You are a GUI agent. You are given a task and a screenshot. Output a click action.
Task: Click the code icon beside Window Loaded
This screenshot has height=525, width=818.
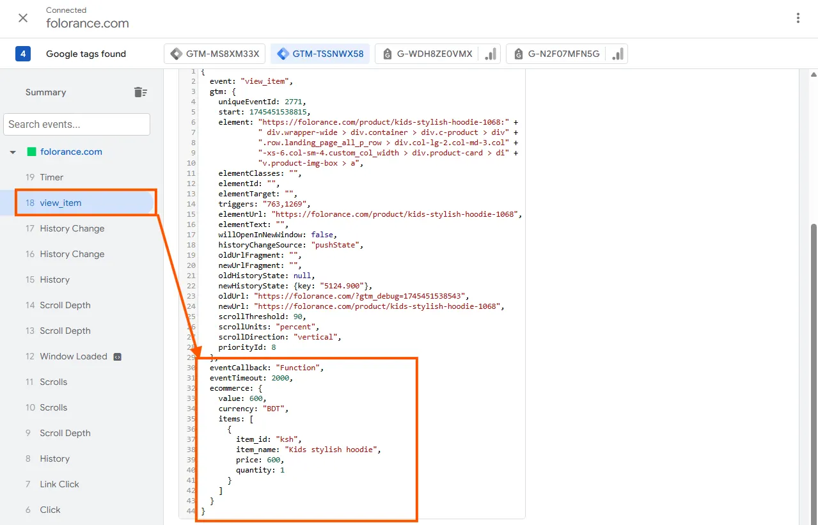(x=117, y=356)
